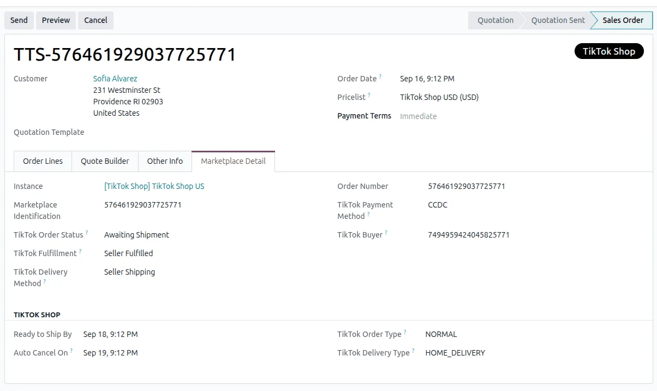Click the NORMAL order type value
This screenshot has width=657, height=391.
441,334
